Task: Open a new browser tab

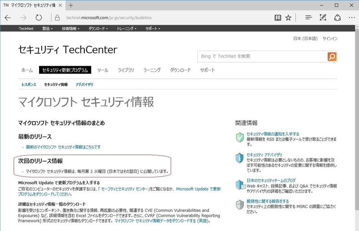Action: tap(71, 5)
